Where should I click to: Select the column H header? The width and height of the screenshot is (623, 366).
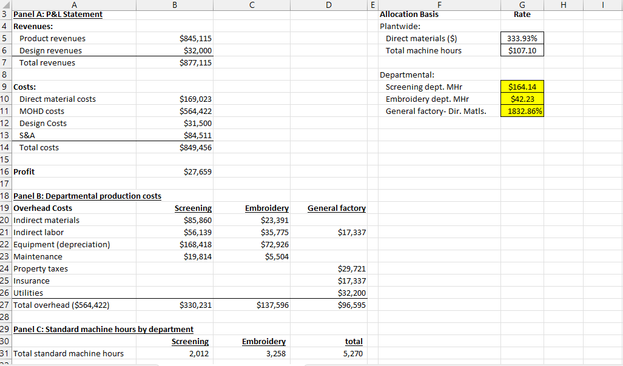tap(564, 5)
